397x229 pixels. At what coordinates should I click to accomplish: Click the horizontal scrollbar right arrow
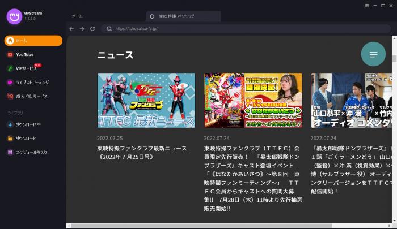(390, 226)
